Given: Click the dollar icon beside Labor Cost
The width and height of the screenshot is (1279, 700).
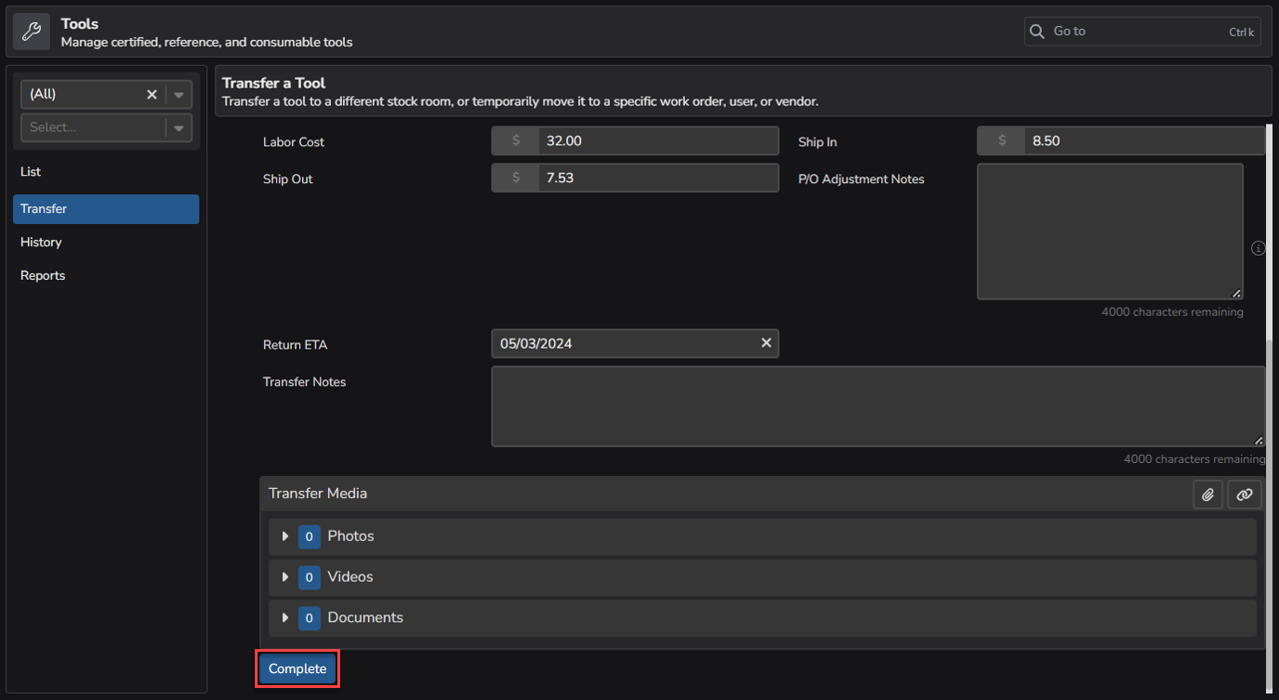Looking at the screenshot, I should pos(515,140).
